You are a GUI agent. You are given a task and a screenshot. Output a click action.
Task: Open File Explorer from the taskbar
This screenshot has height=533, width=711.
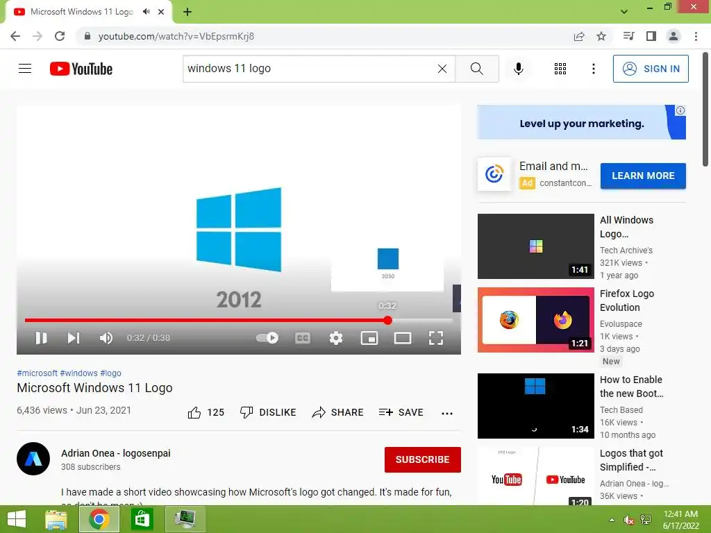pos(56,519)
